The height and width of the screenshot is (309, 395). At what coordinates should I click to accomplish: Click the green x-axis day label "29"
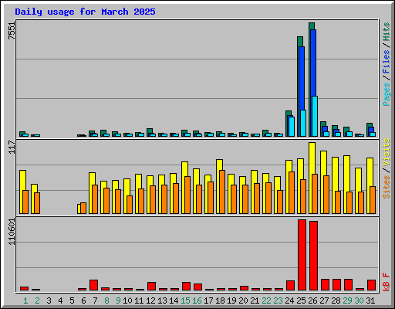tap(347, 301)
